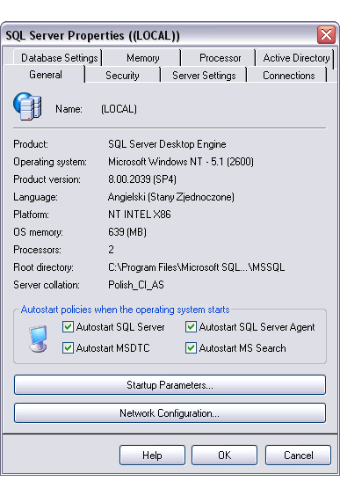Click the 'Operating system:' label
This screenshot has height=496, width=340.
pyautogui.click(x=50, y=162)
